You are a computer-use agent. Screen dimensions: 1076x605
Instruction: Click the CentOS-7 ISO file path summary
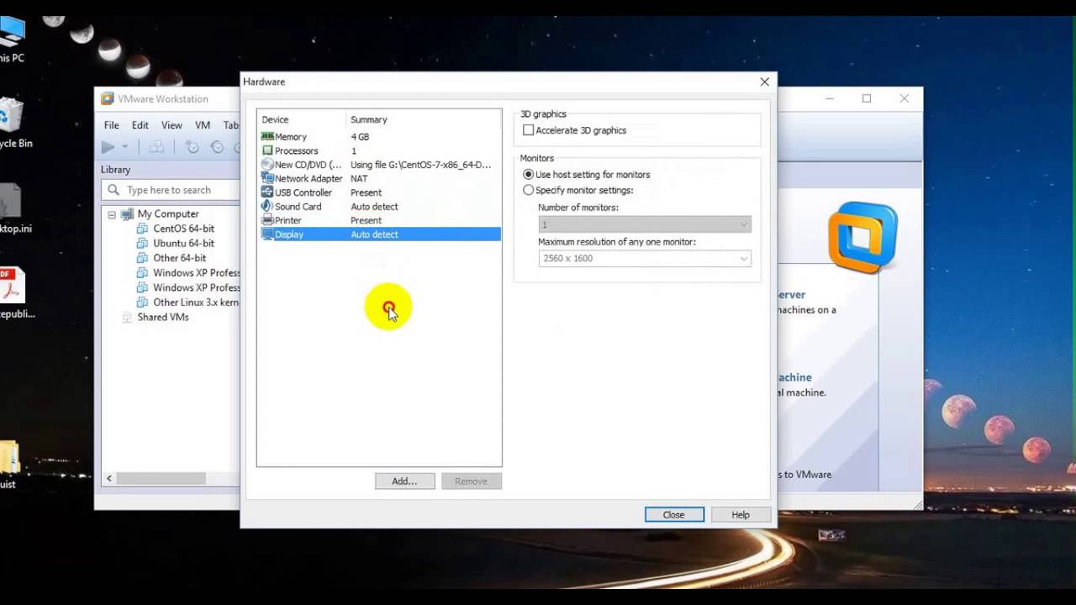(x=420, y=165)
